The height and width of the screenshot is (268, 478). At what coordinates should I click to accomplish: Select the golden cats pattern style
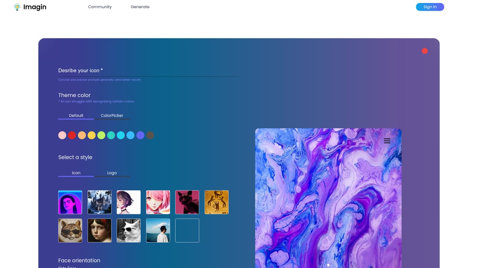(217, 202)
